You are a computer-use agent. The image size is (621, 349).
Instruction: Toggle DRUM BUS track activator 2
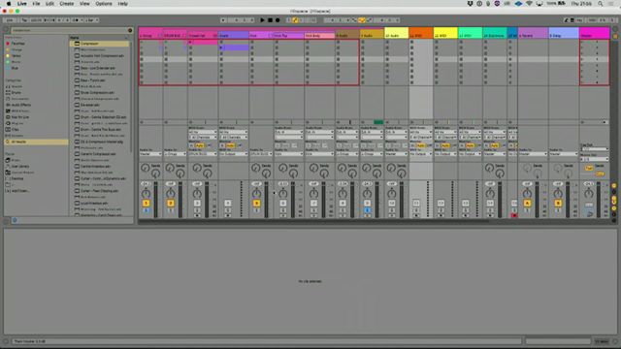[171, 203]
